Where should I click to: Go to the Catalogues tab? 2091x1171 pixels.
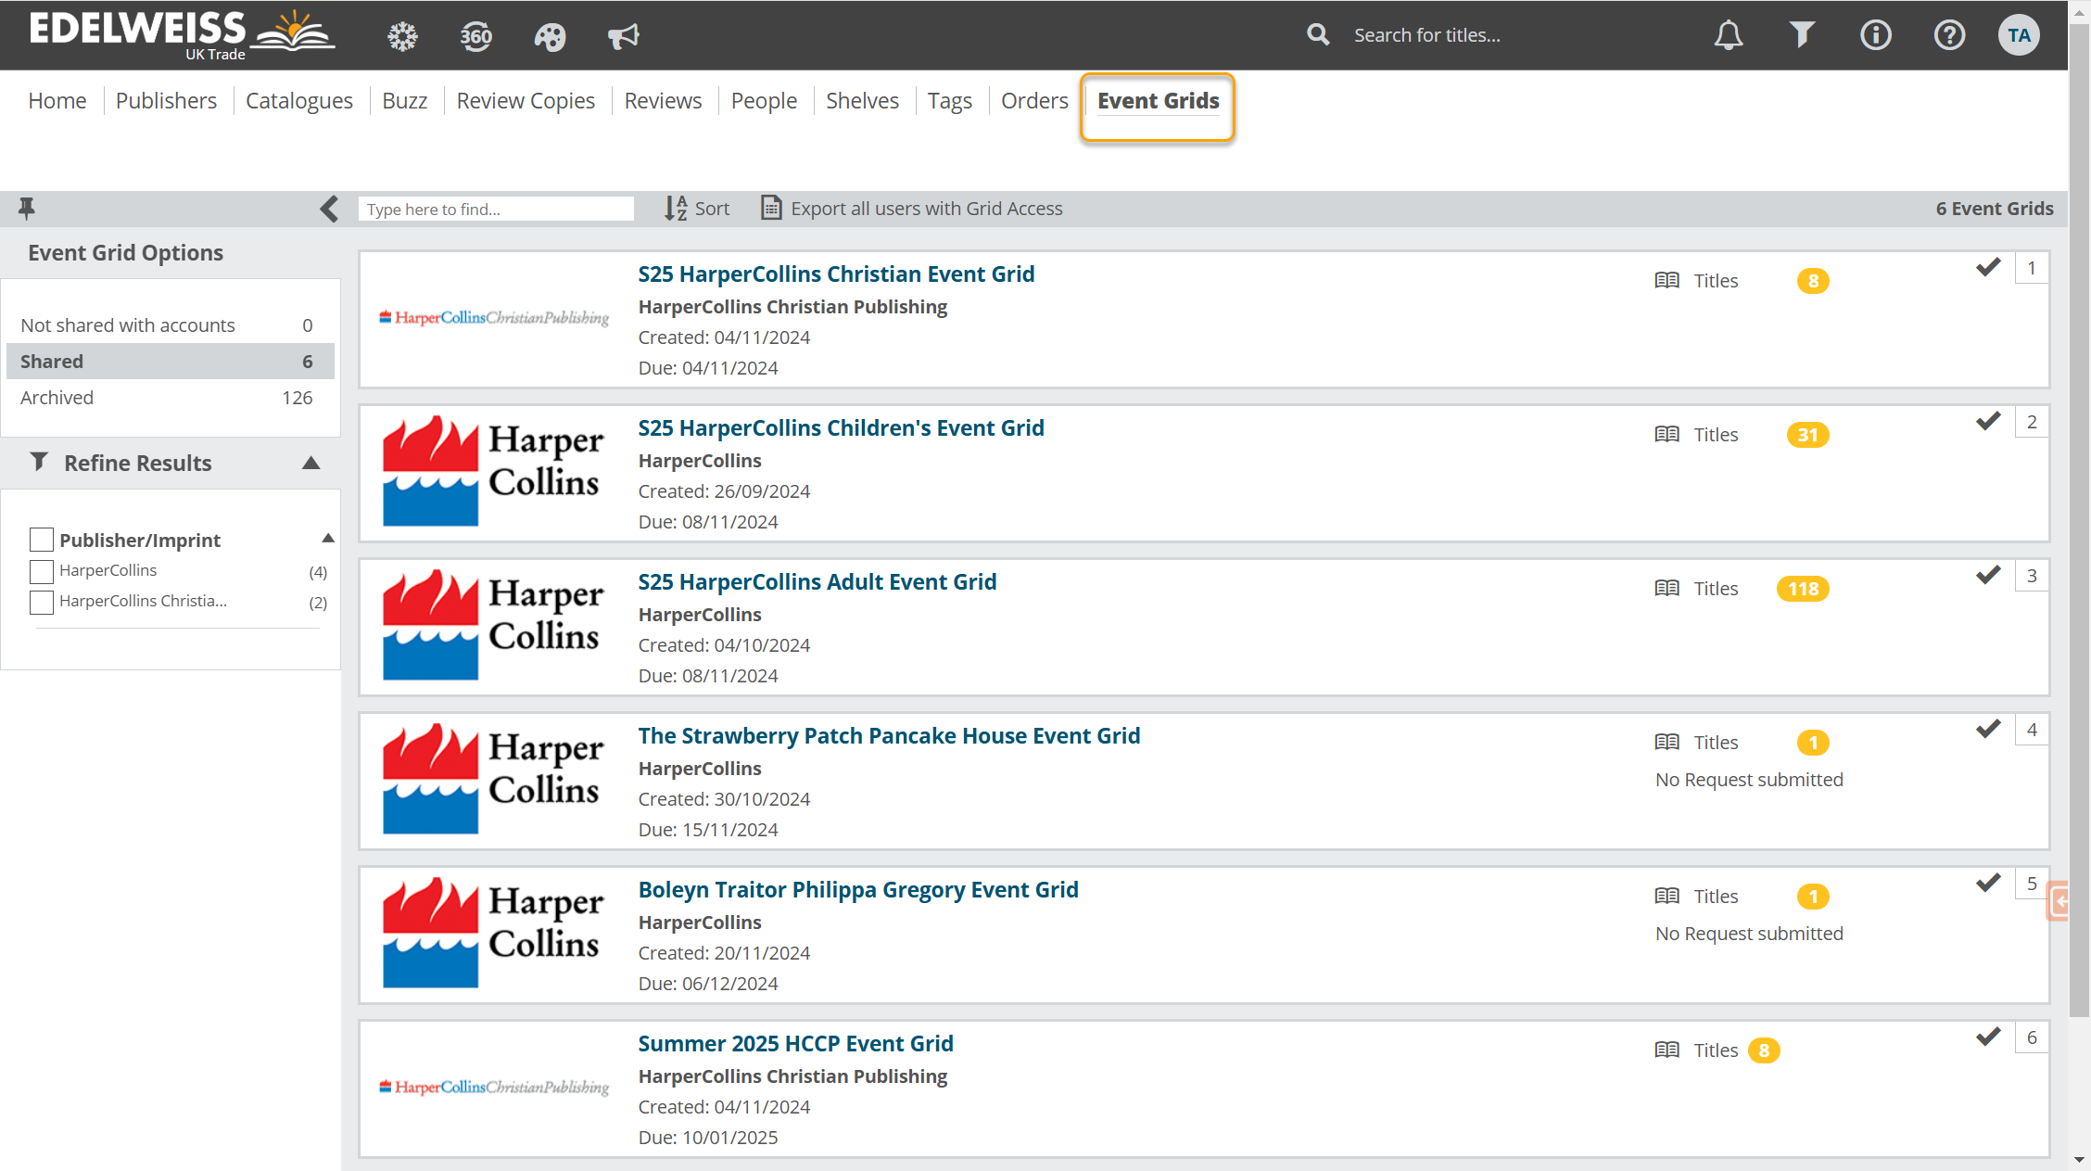298,100
